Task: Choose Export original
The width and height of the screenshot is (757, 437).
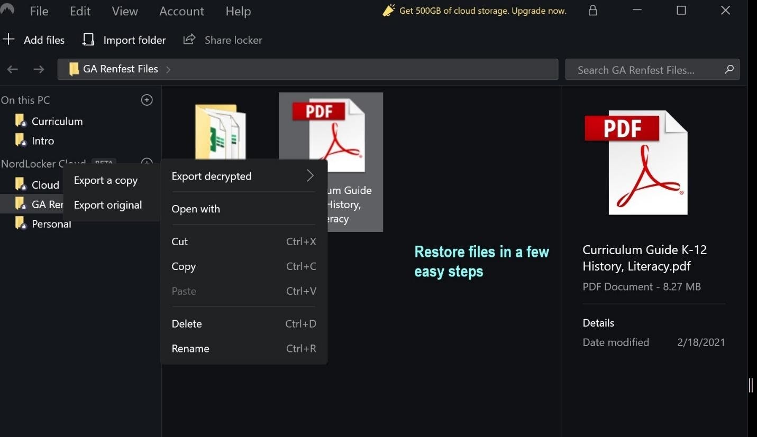Action: 108,205
